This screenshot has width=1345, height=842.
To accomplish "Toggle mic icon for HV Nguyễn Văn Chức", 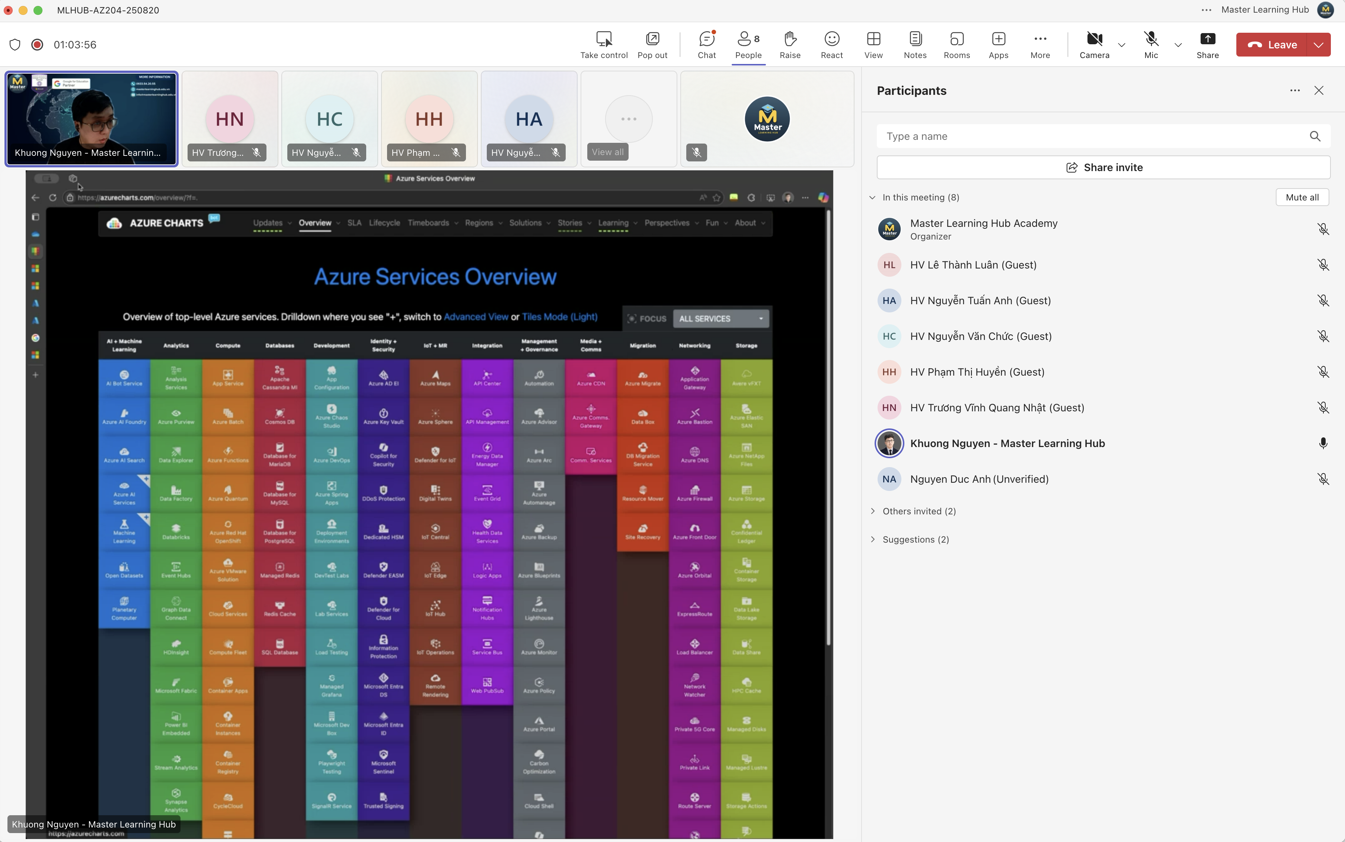I will point(1323,336).
